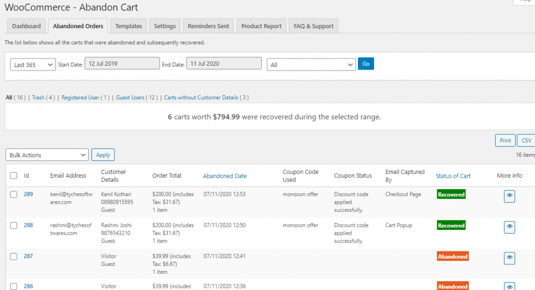Click the Go button
535x290 pixels.
pos(366,64)
